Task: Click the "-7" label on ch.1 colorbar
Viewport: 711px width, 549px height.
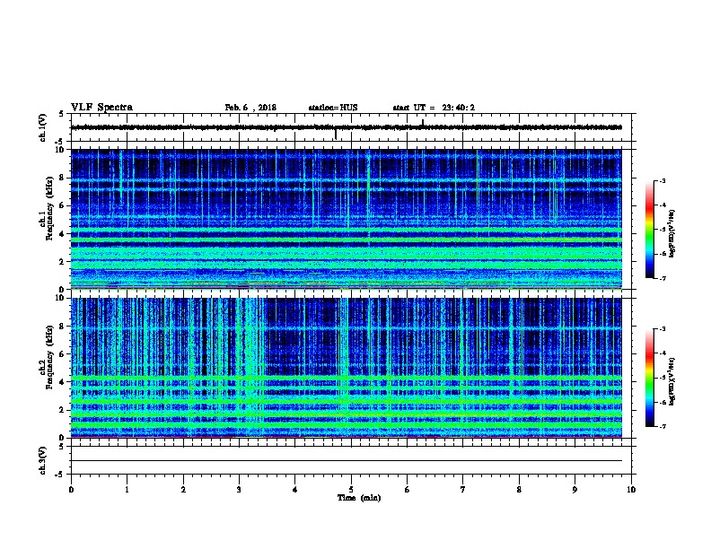Action: click(662, 278)
